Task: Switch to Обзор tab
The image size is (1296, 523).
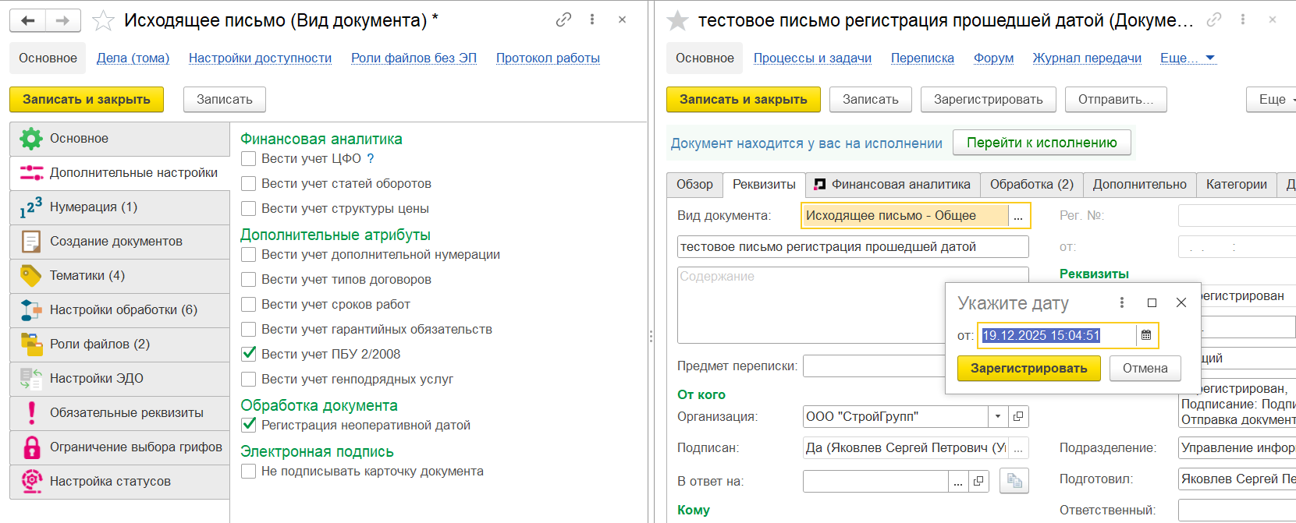Action: 694,185
